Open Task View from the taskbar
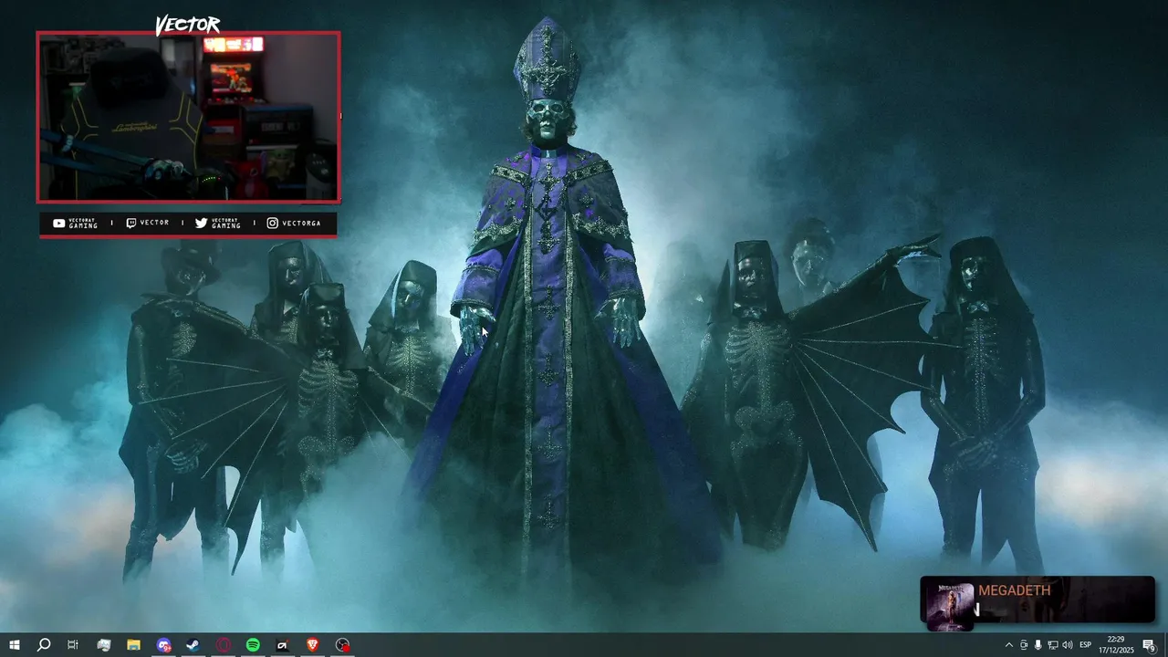This screenshot has height=657, width=1168. [73, 645]
